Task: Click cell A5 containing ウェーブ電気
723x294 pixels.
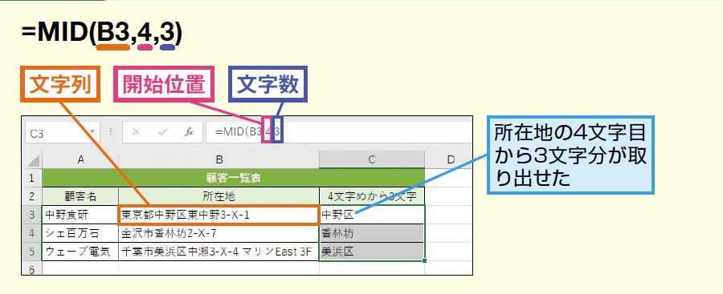Action: [x=80, y=252]
